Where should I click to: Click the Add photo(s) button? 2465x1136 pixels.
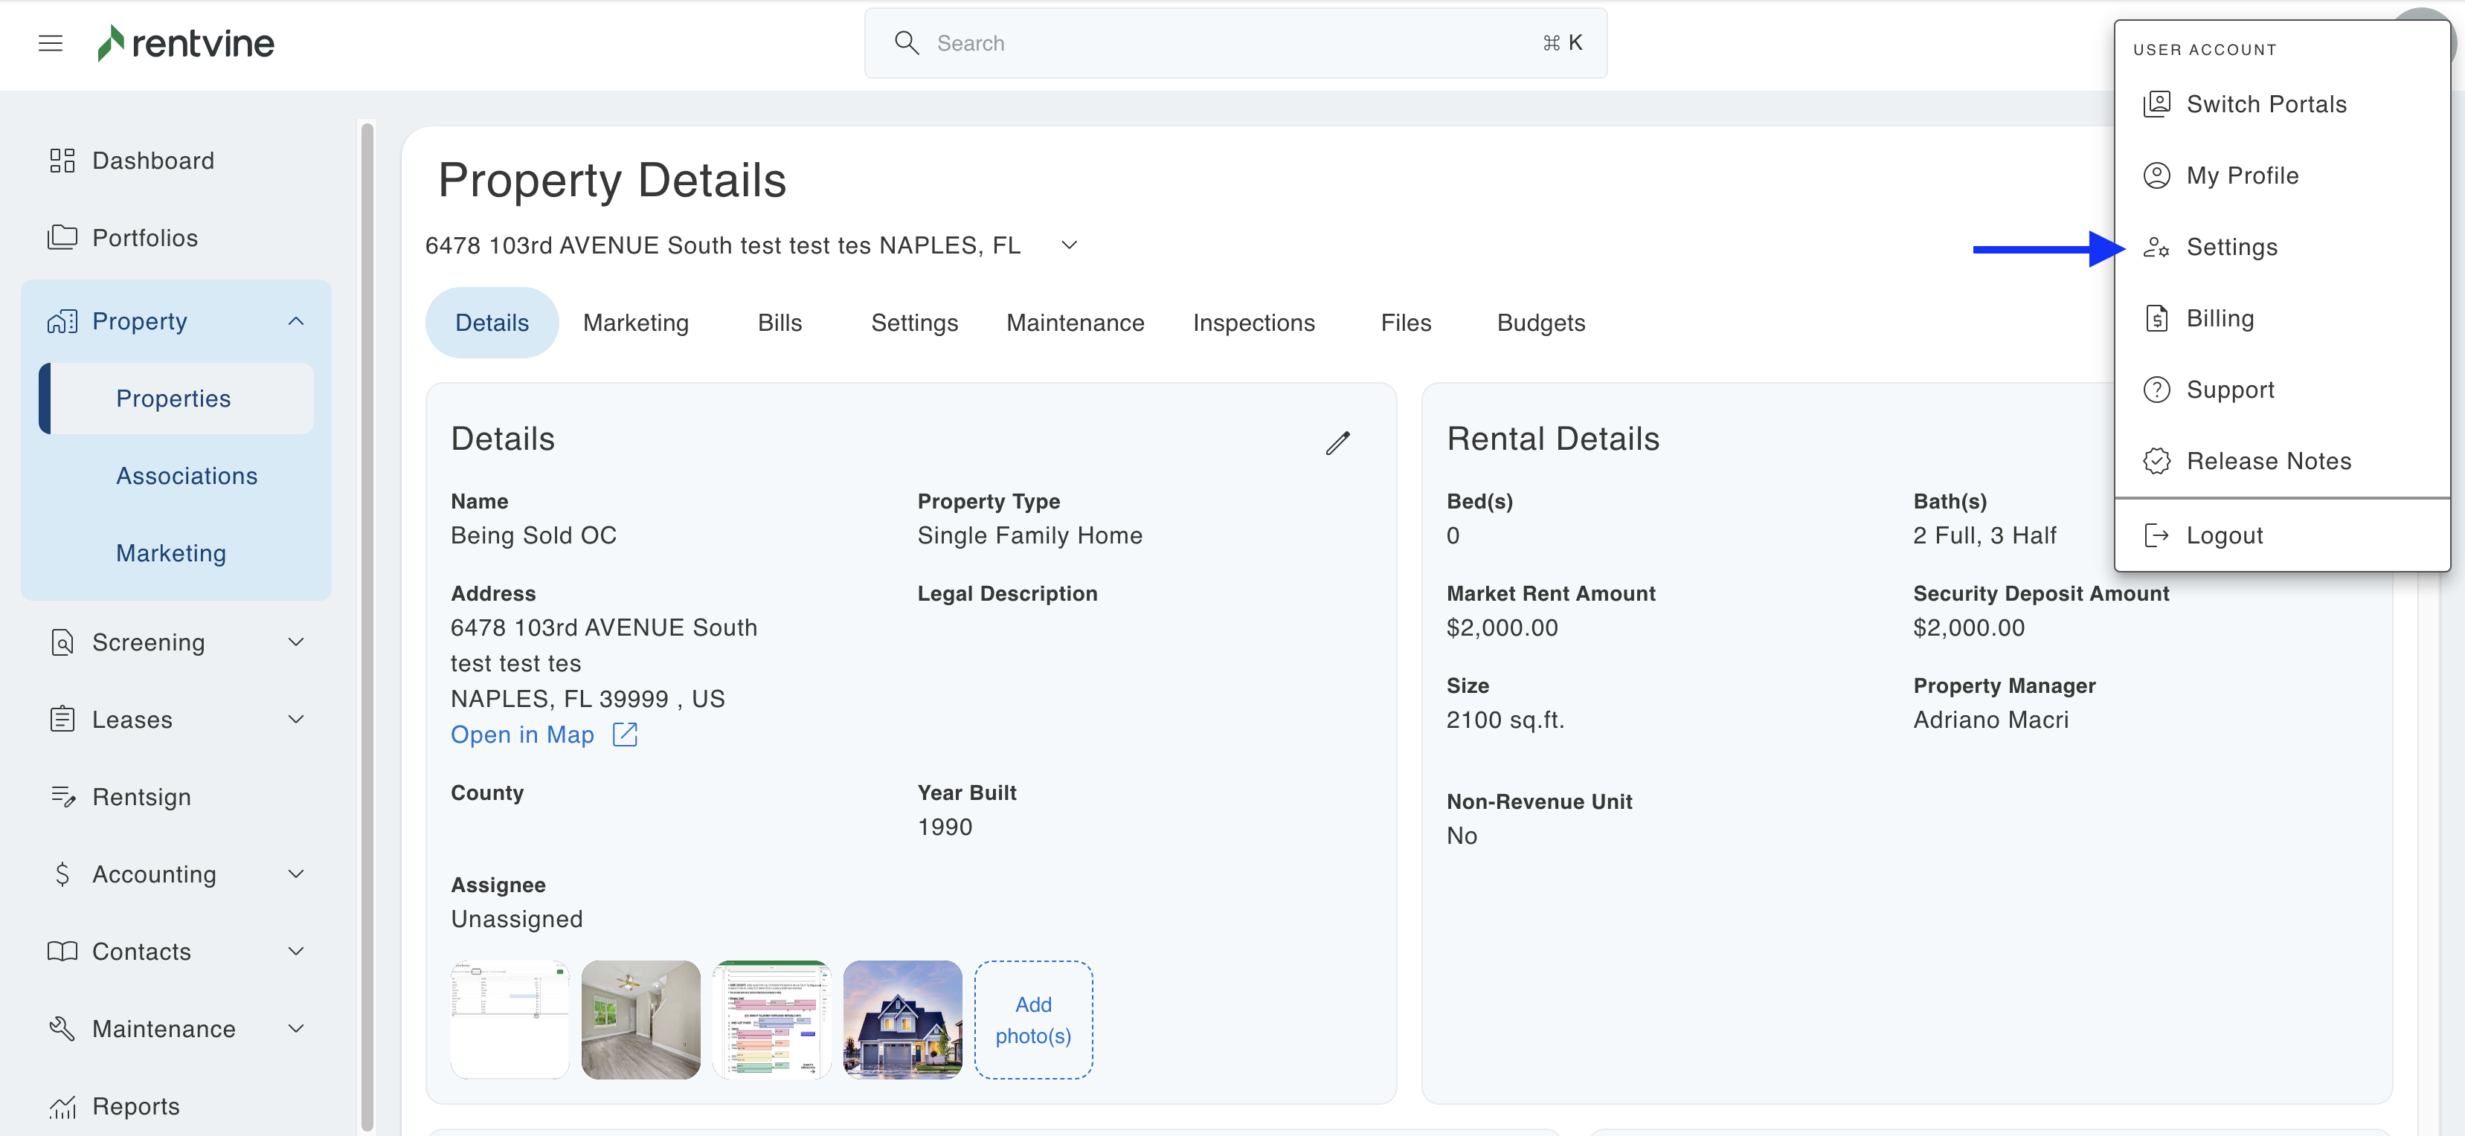tap(1032, 1019)
